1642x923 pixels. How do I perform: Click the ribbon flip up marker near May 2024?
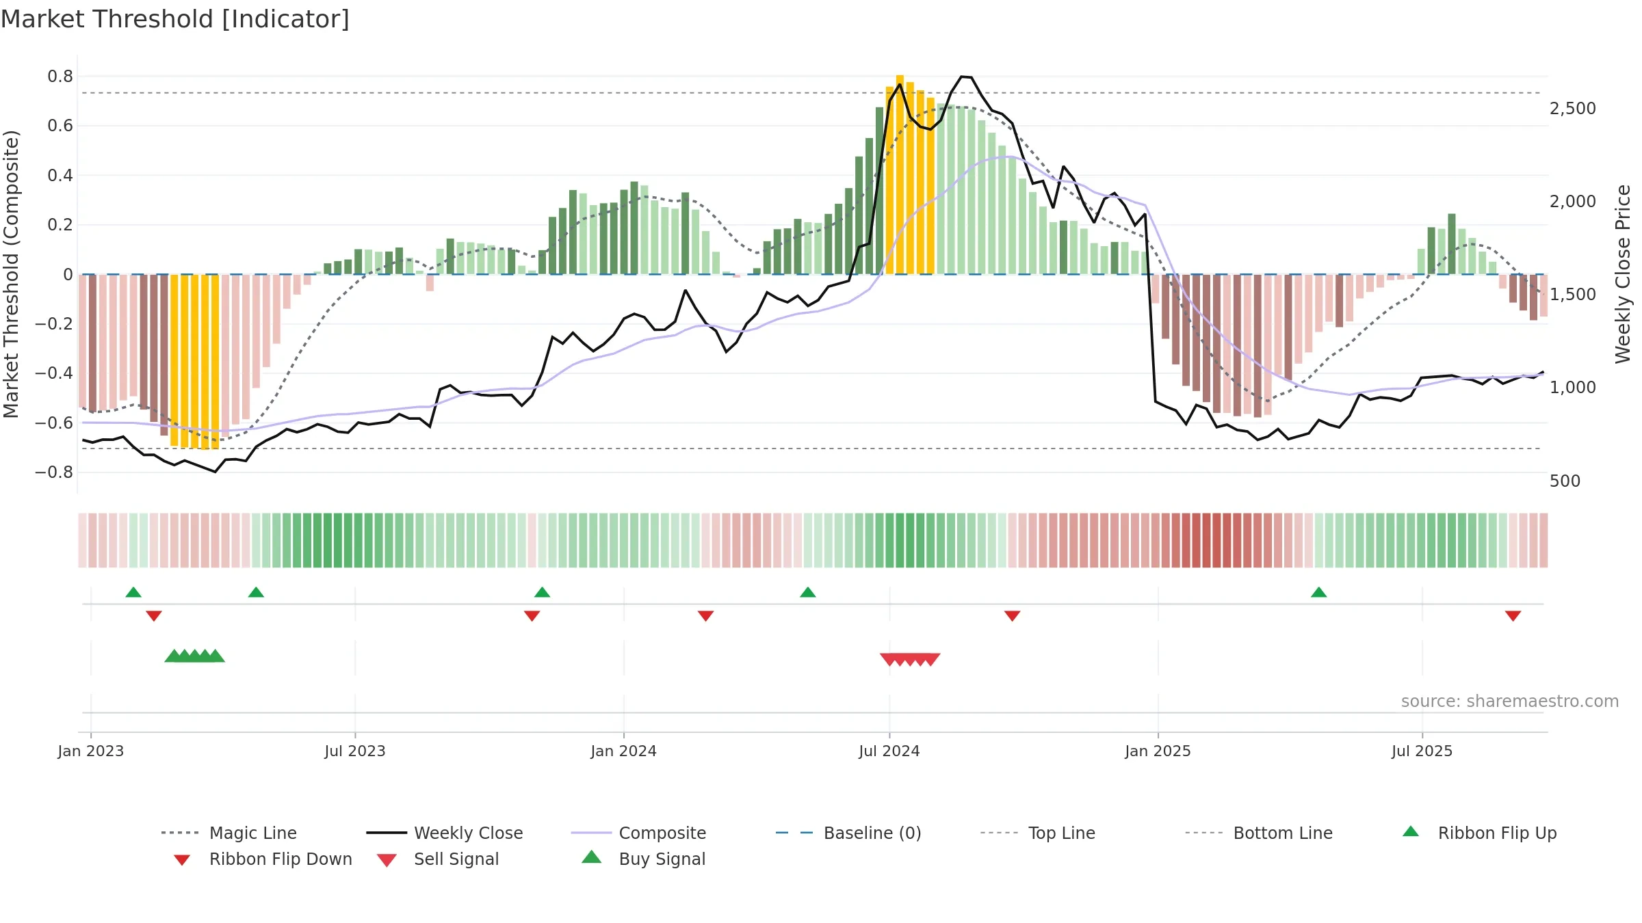(x=808, y=592)
